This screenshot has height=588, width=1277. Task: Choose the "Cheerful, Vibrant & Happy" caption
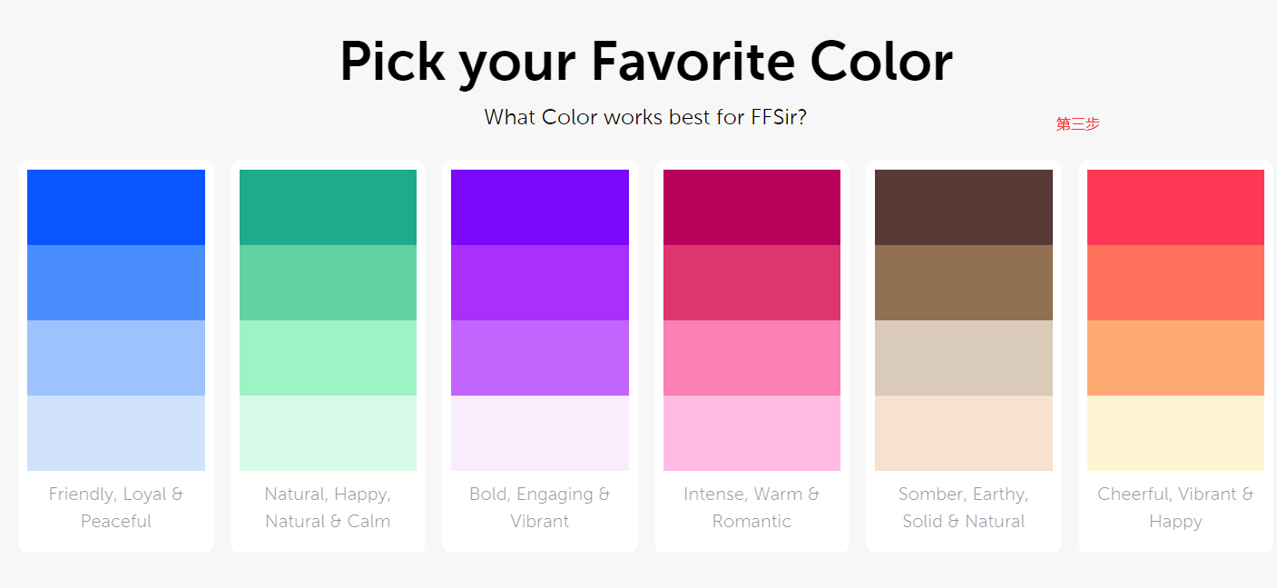1175,507
